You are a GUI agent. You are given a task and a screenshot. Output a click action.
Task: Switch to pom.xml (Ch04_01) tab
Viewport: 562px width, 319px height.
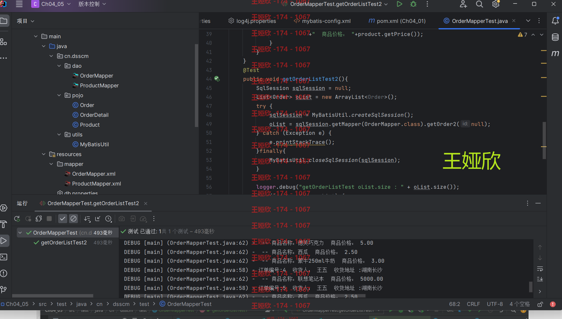(397, 21)
